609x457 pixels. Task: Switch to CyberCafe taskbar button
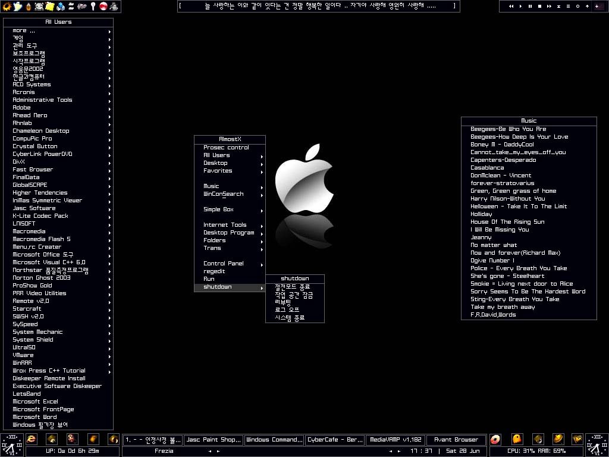click(335, 440)
